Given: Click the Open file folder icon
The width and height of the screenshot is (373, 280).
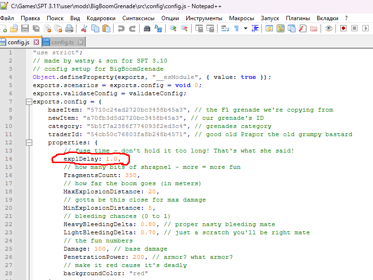Looking at the screenshot, I should click(14, 28).
